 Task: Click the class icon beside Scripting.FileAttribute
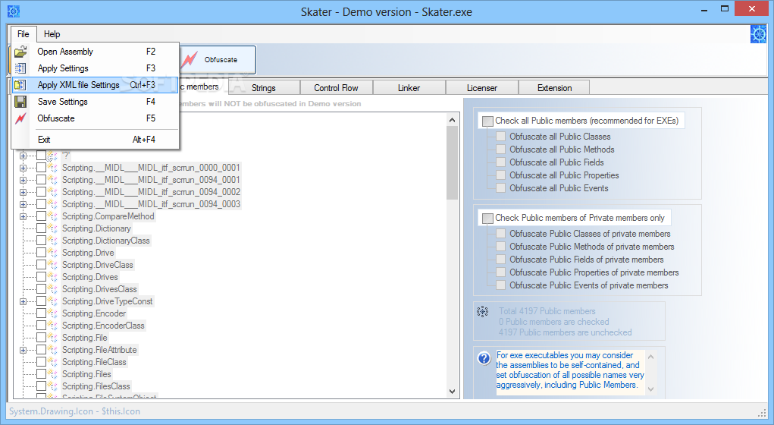pos(52,350)
